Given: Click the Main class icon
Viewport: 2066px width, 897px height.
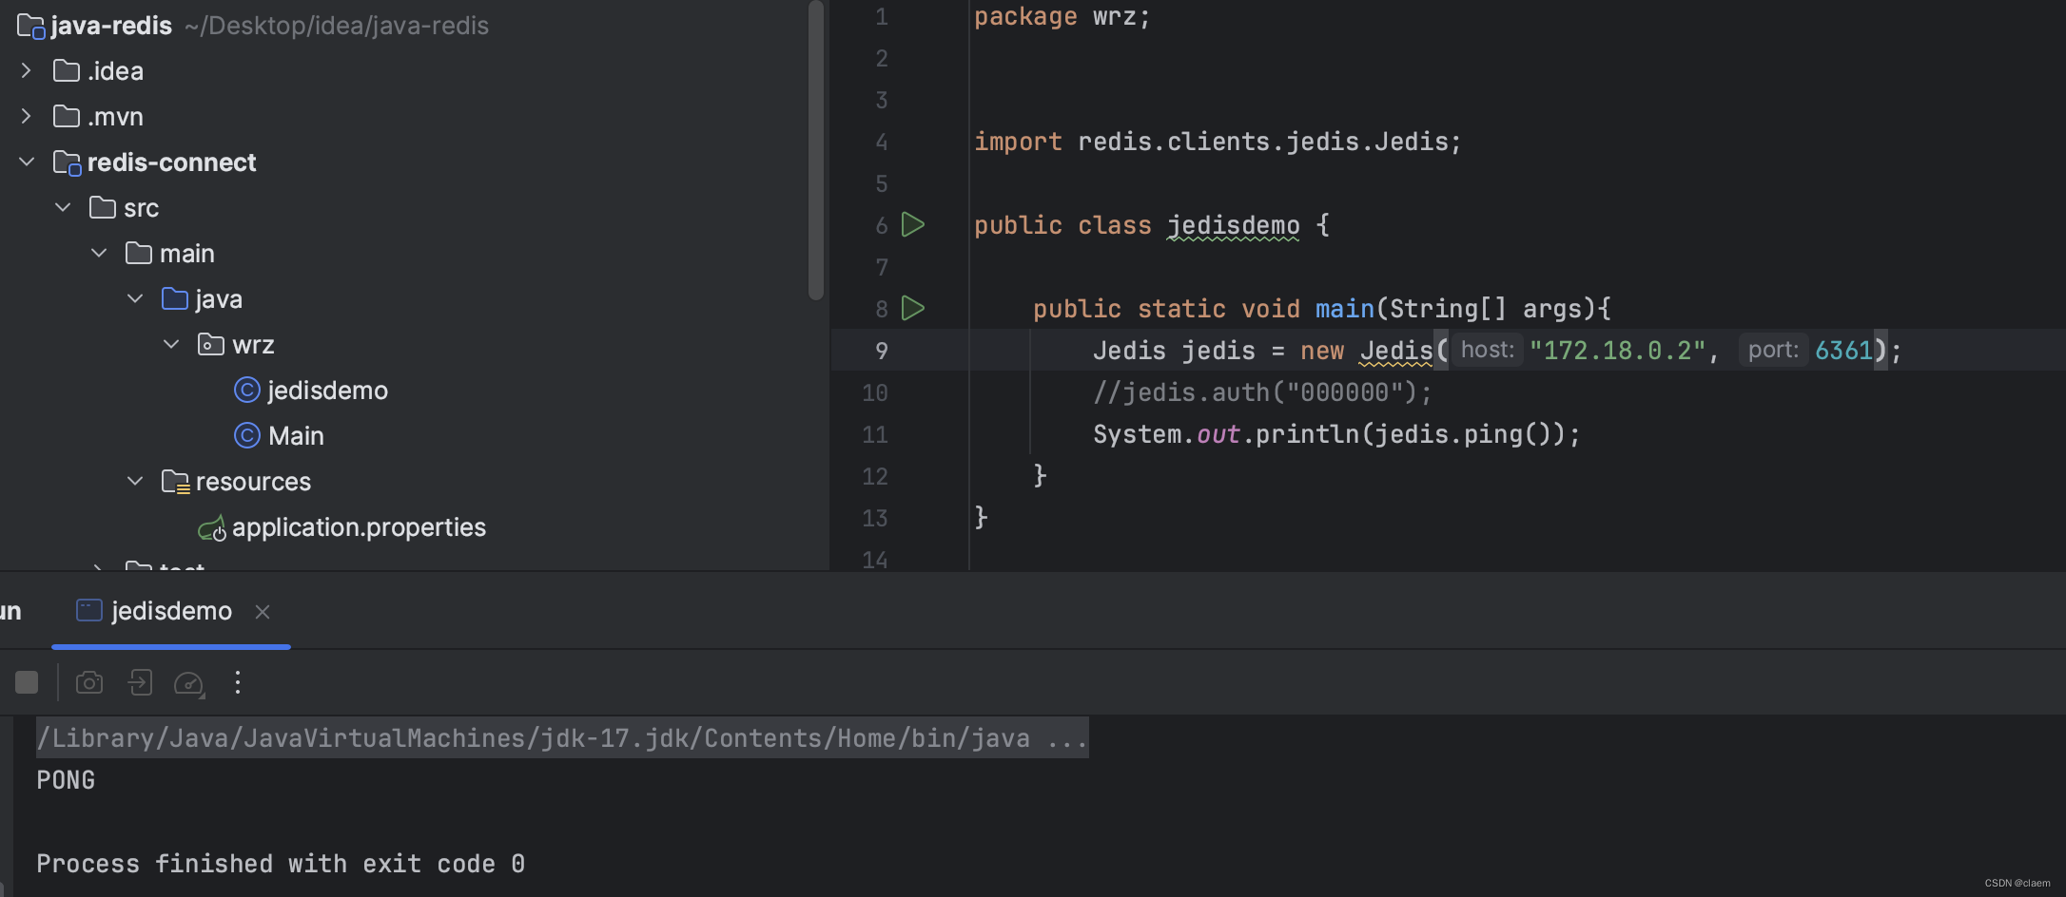Looking at the screenshot, I should 247,436.
